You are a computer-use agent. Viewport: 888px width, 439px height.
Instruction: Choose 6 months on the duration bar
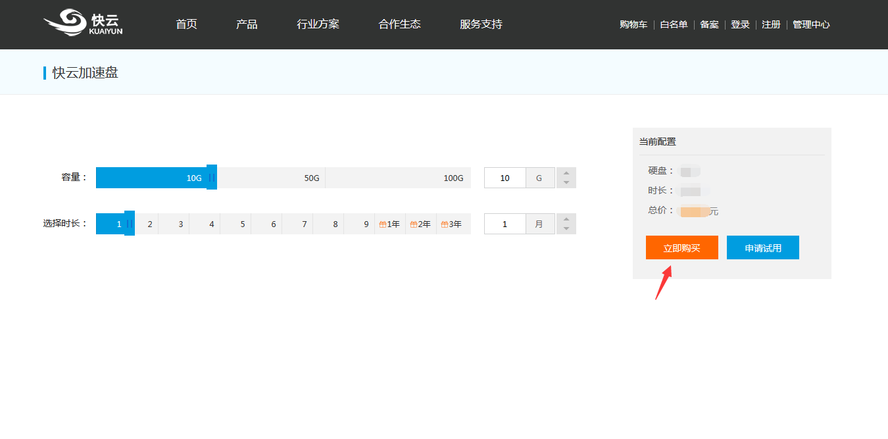point(273,224)
